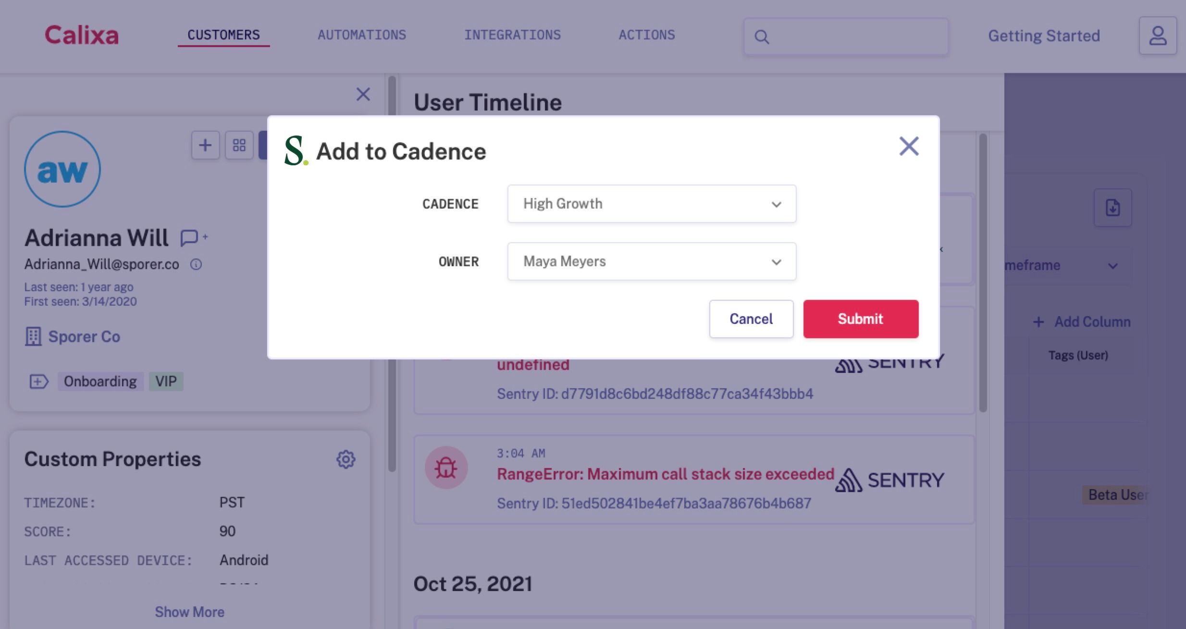The height and width of the screenshot is (629, 1186).
Task: Open Custom Properties settings gear
Action: click(x=346, y=459)
